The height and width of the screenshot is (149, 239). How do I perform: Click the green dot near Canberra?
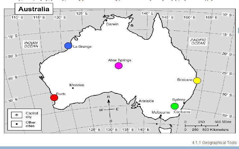(175, 106)
